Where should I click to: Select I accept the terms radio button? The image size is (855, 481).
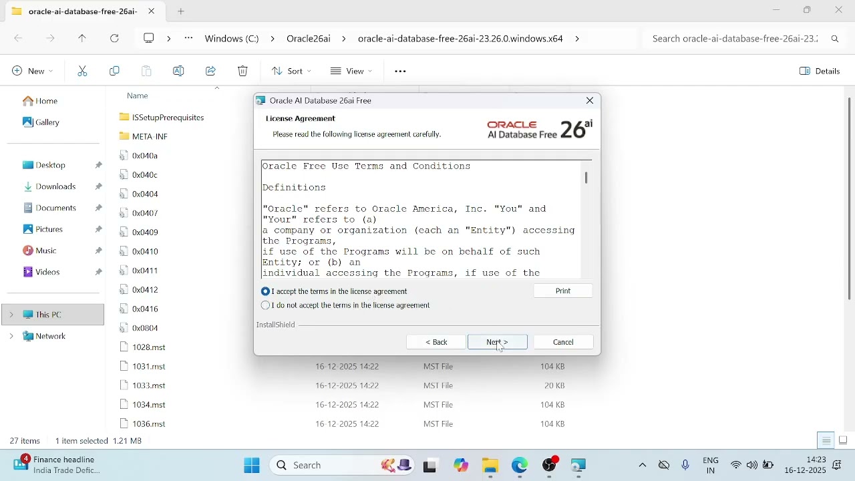(265, 292)
